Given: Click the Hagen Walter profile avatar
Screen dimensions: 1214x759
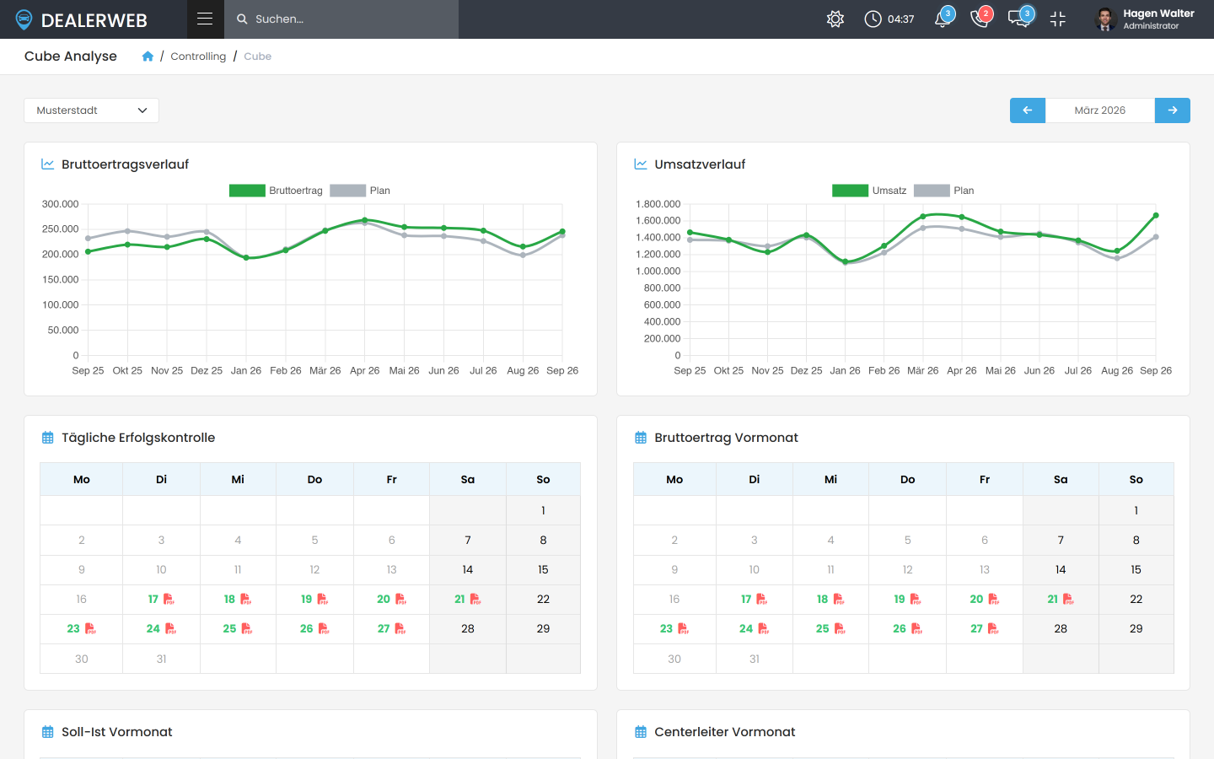Looking at the screenshot, I should click(1106, 19).
